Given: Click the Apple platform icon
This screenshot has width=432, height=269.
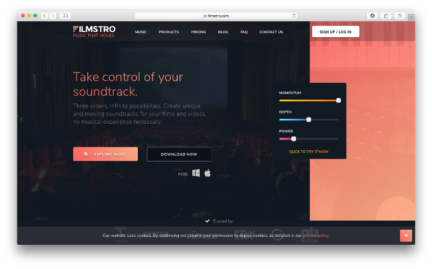Looking at the screenshot, I should [208, 173].
